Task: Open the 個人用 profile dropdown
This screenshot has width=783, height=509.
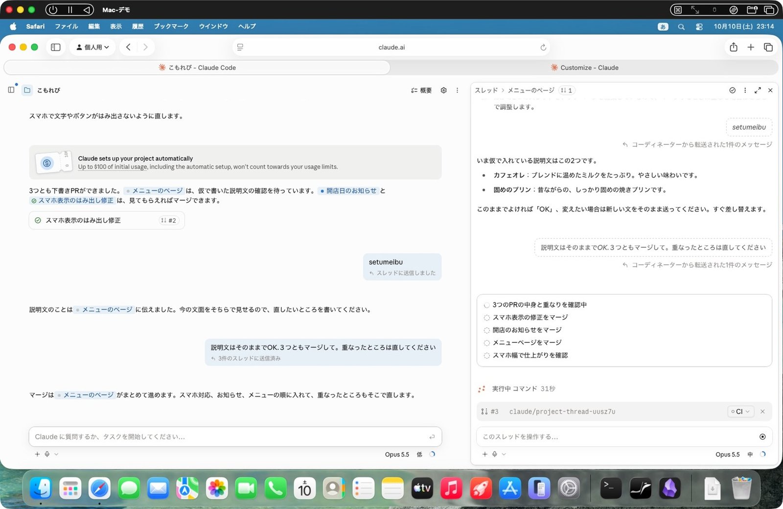Action: pyautogui.click(x=92, y=47)
